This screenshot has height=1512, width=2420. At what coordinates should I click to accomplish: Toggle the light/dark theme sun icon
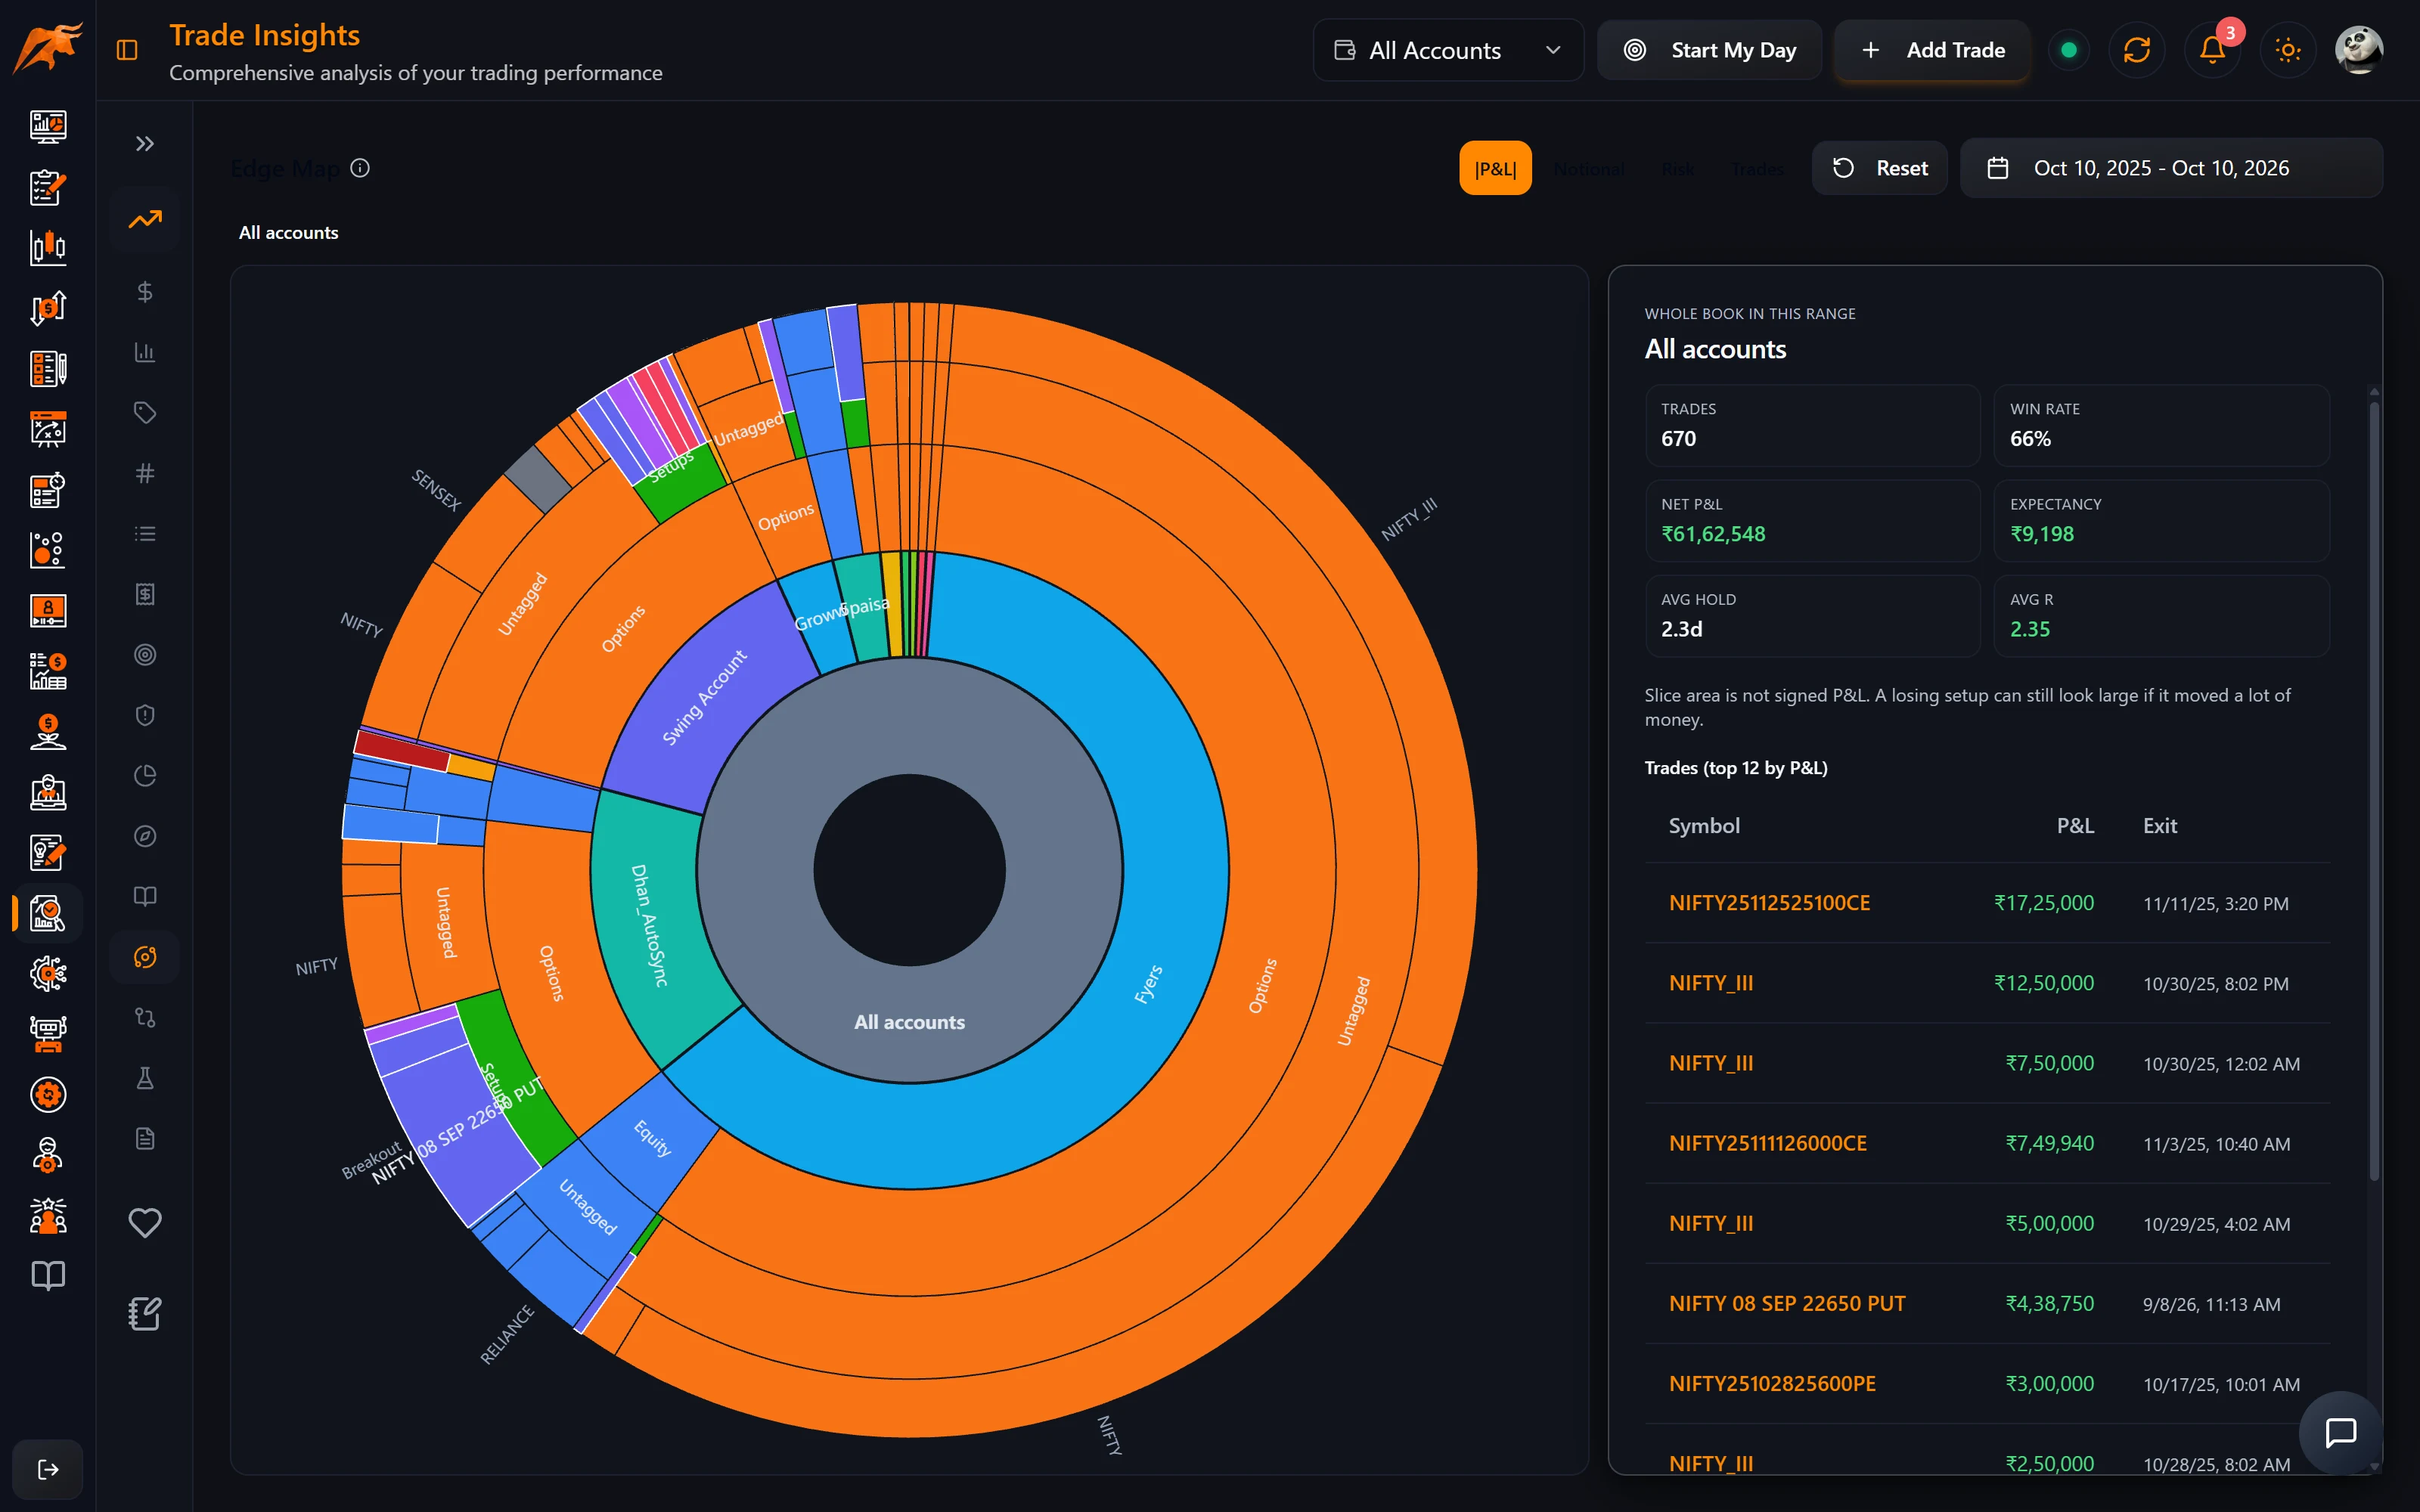point(2288,49)
